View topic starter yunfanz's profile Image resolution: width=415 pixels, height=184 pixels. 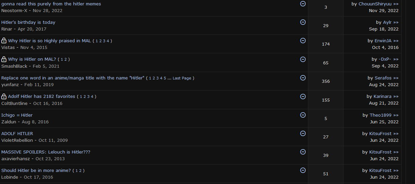[10, 84]
